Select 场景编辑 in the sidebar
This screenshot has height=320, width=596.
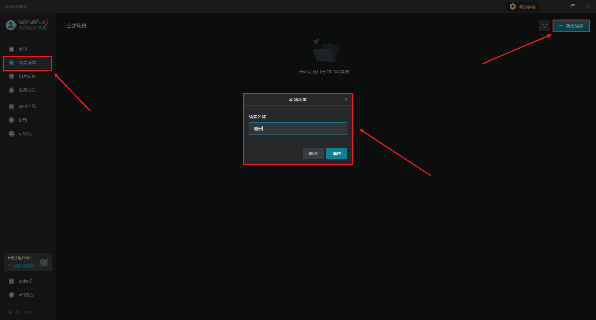[x=27, y=63]
